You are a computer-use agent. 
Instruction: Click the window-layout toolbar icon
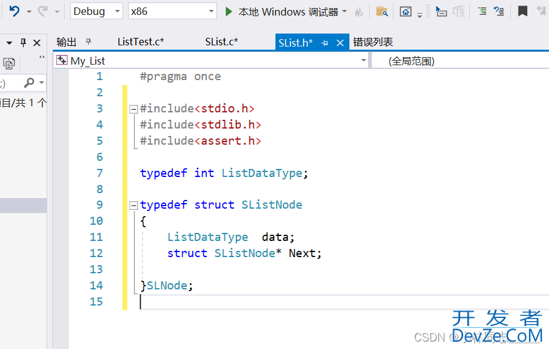point(406,12)
